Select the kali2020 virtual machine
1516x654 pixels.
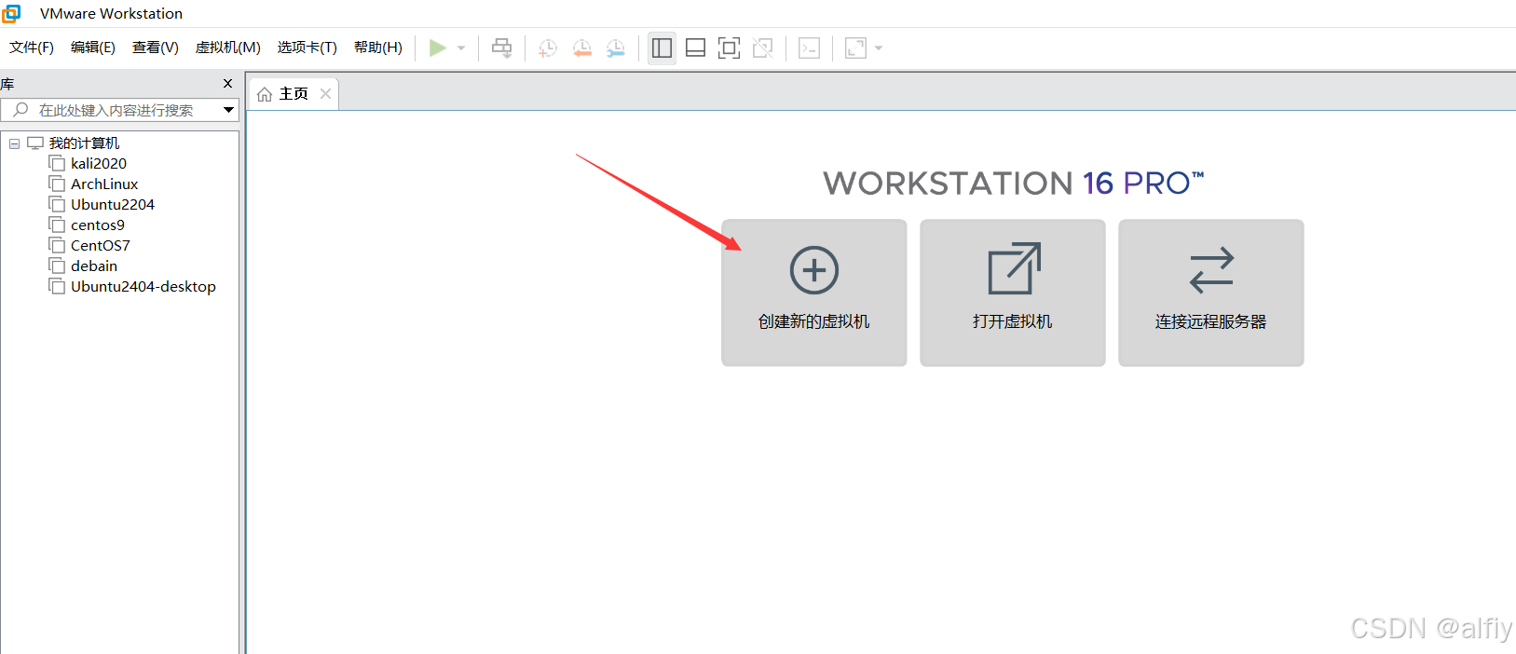99,164
